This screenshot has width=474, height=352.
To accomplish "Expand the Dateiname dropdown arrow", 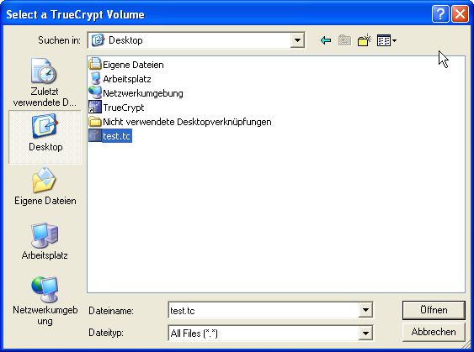I will click(365, 310).
